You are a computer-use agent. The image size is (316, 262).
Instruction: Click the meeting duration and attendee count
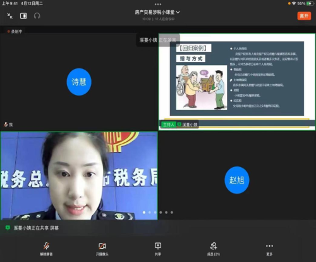[158, 19]
